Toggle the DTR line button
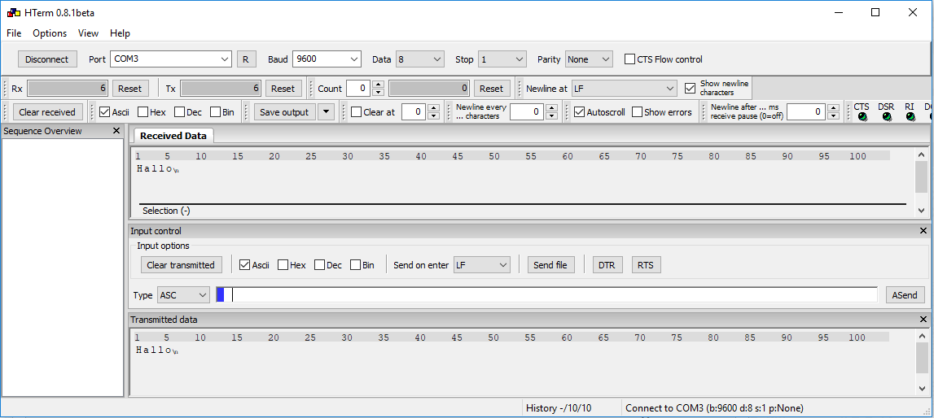This screenshot has height=418, width=934. click(x=607, y=265)
